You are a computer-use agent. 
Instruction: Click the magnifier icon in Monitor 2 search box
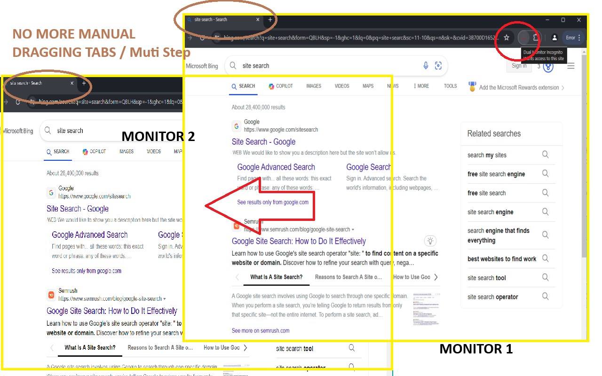click(x=48, y=130)
